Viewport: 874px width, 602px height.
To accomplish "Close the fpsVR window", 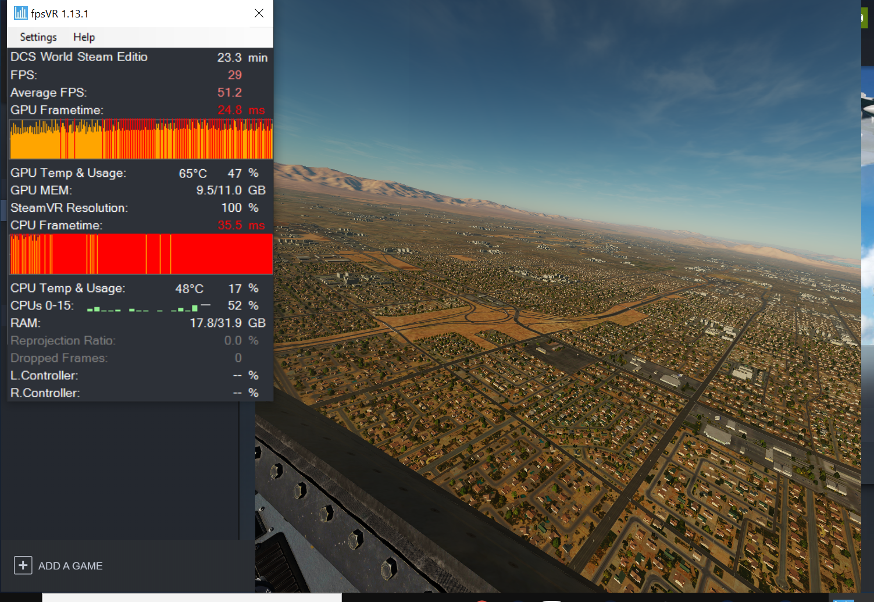I will coord(259,13).
